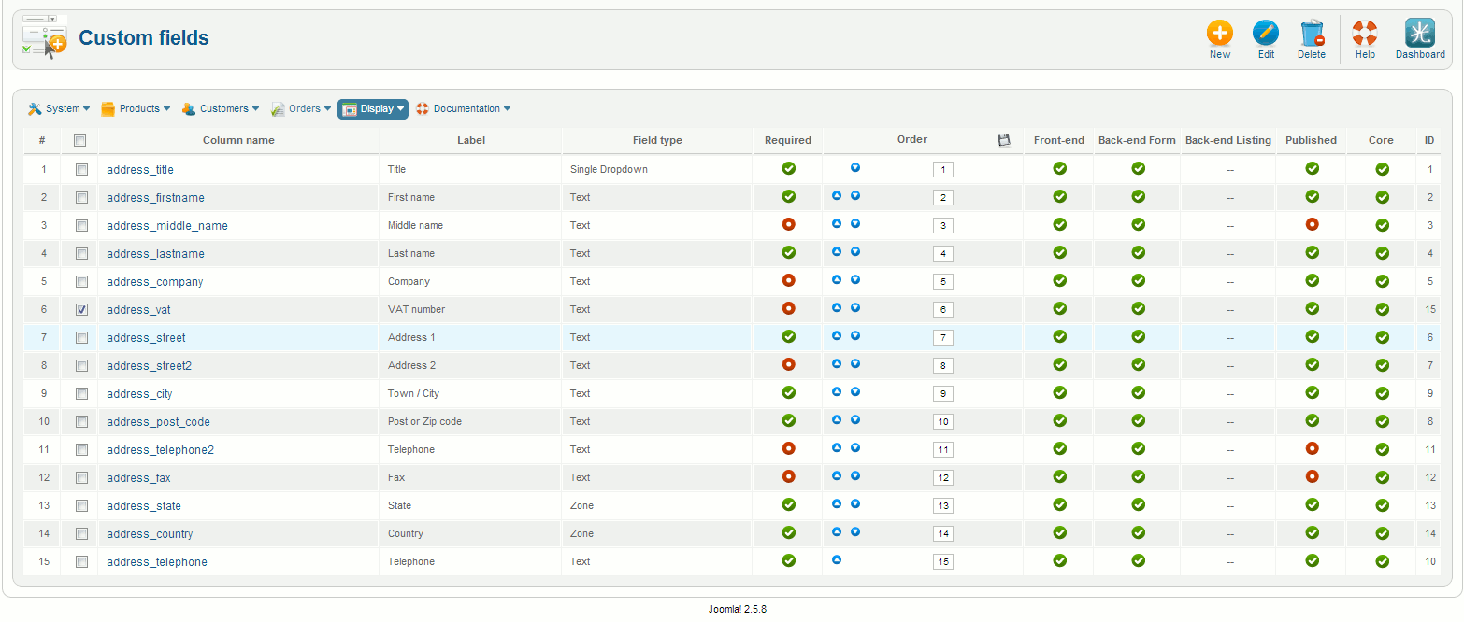Open the address_lastname field link
Viewport: 1464px width, 622px height.
[x=155, y=254]
